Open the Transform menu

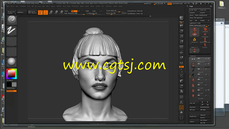(x=108, y=6)
